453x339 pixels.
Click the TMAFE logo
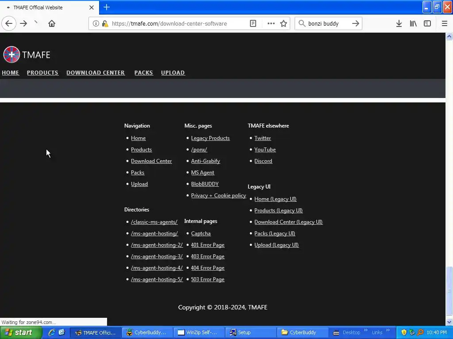[27, 54]
